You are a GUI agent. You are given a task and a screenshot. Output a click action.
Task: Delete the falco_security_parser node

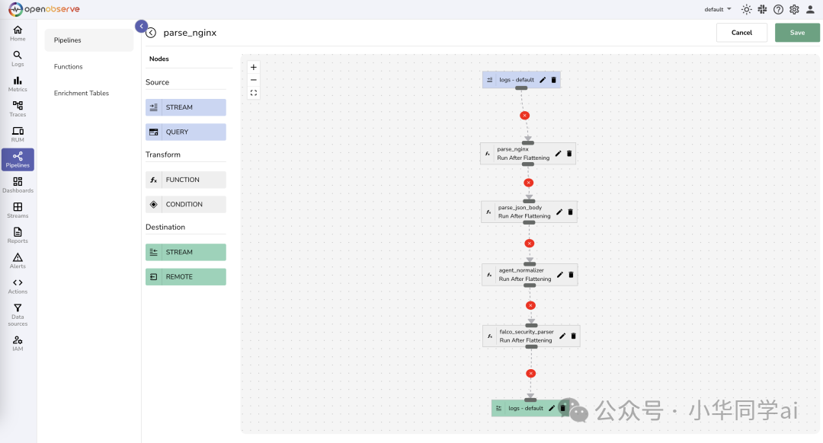[x=574, y=336]
